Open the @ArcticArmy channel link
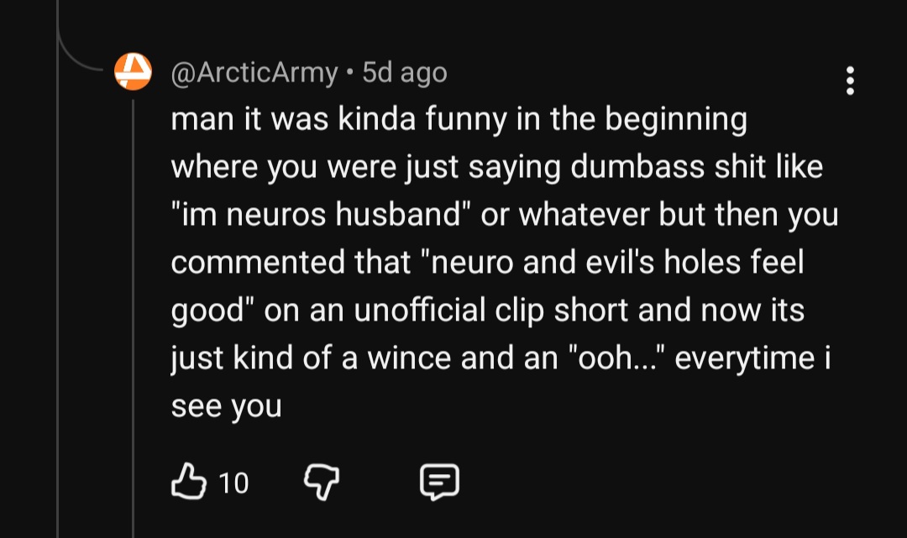 pos(254,73)
